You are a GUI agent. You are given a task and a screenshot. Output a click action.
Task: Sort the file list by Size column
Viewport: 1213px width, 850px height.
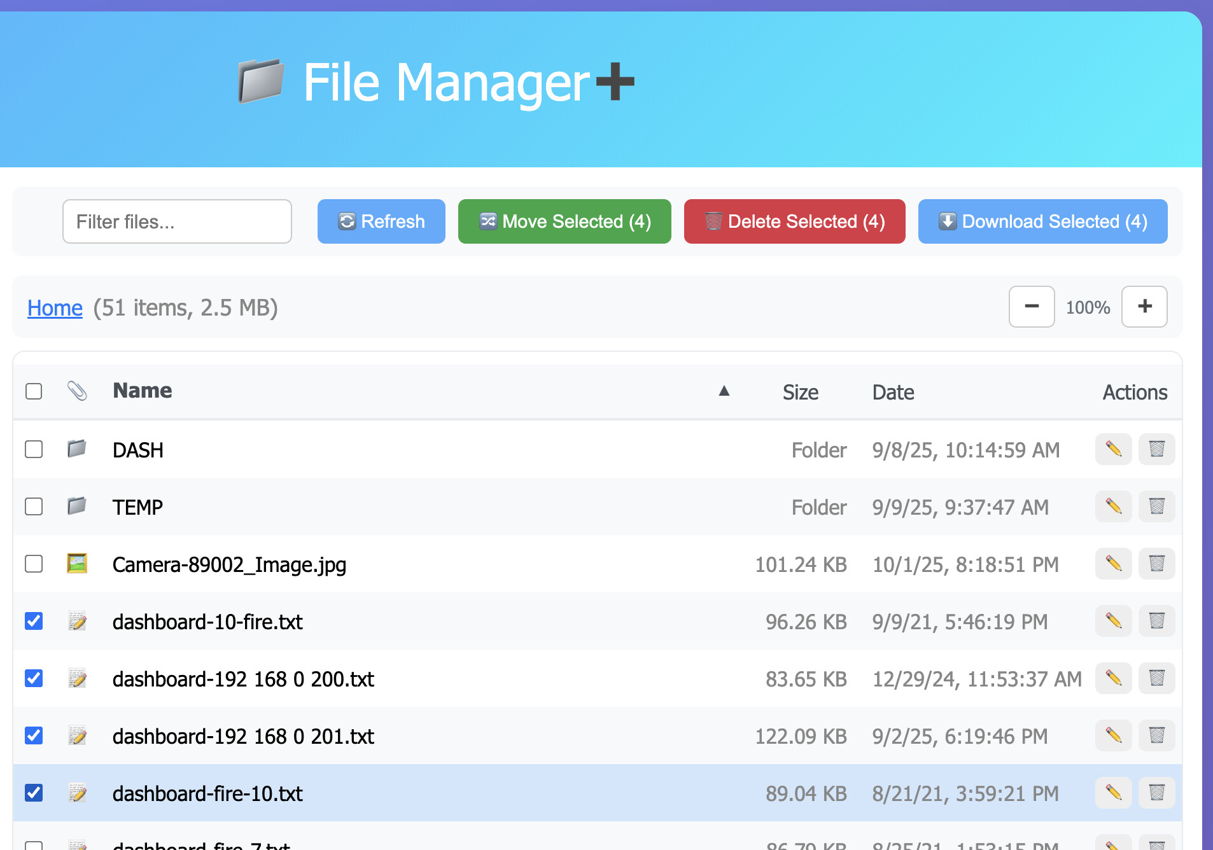point(800,392)
